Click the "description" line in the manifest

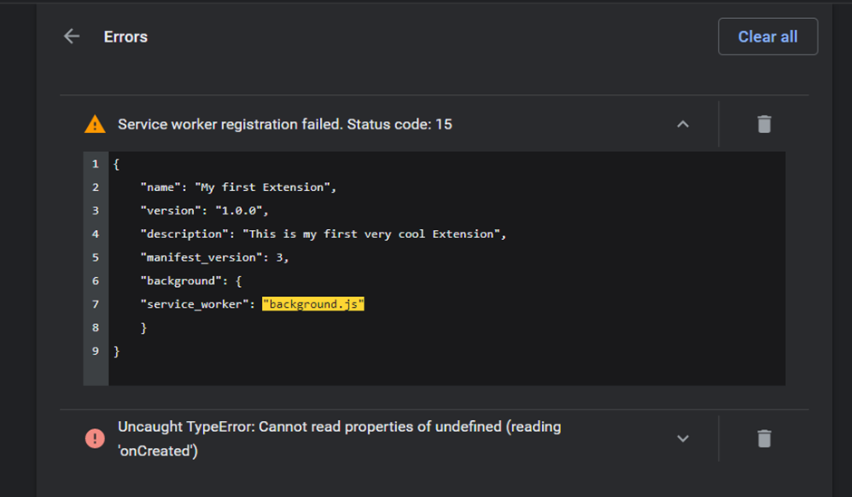323,234
